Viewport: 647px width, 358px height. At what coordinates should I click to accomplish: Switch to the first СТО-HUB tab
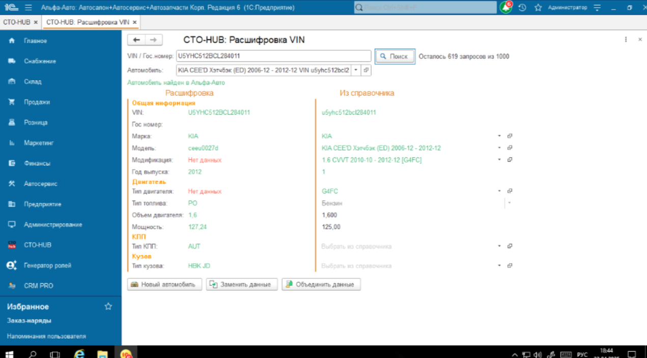17,22
